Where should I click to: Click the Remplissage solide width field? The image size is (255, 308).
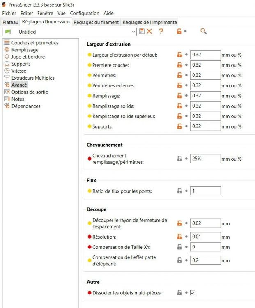[205, 106]
